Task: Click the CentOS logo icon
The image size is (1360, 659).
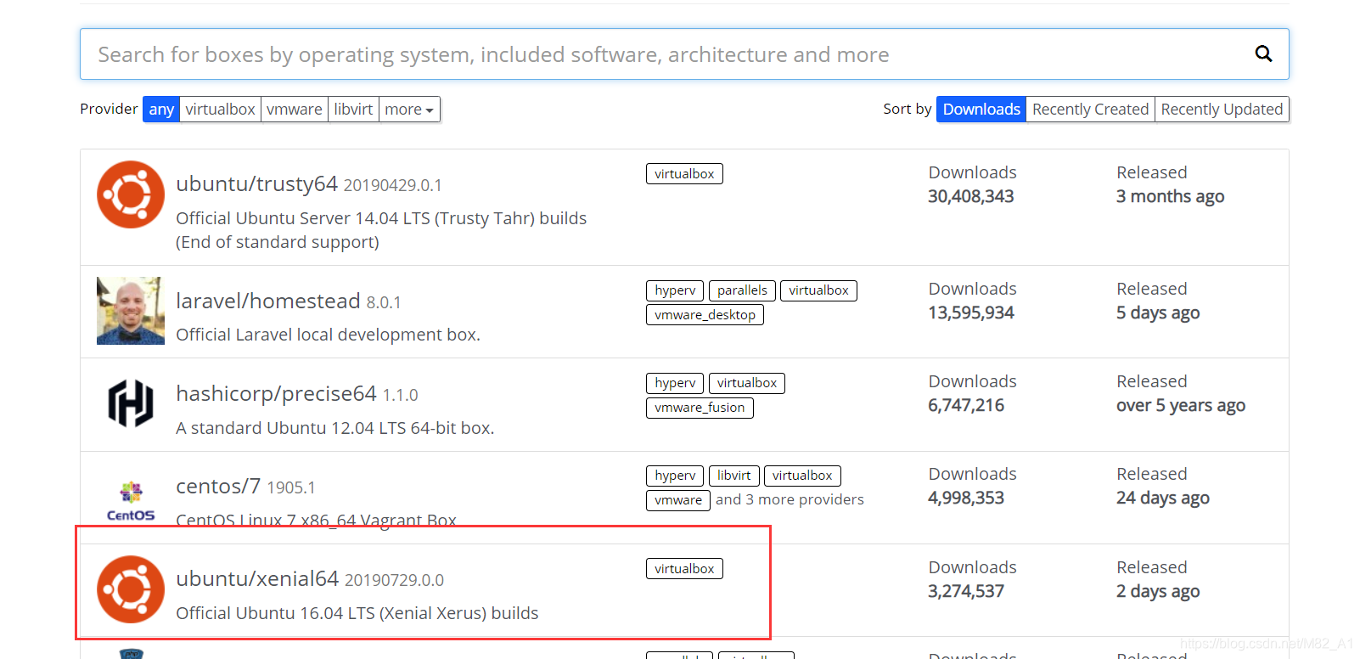Action: pyautogui.click(x=131, y=501)
